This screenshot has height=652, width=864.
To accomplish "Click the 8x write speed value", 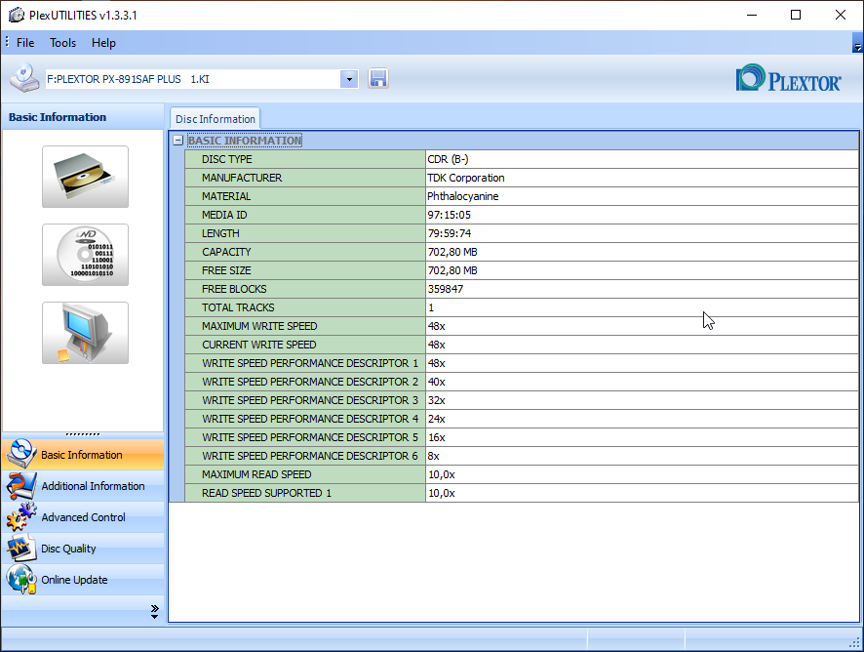I will [434, 456].
